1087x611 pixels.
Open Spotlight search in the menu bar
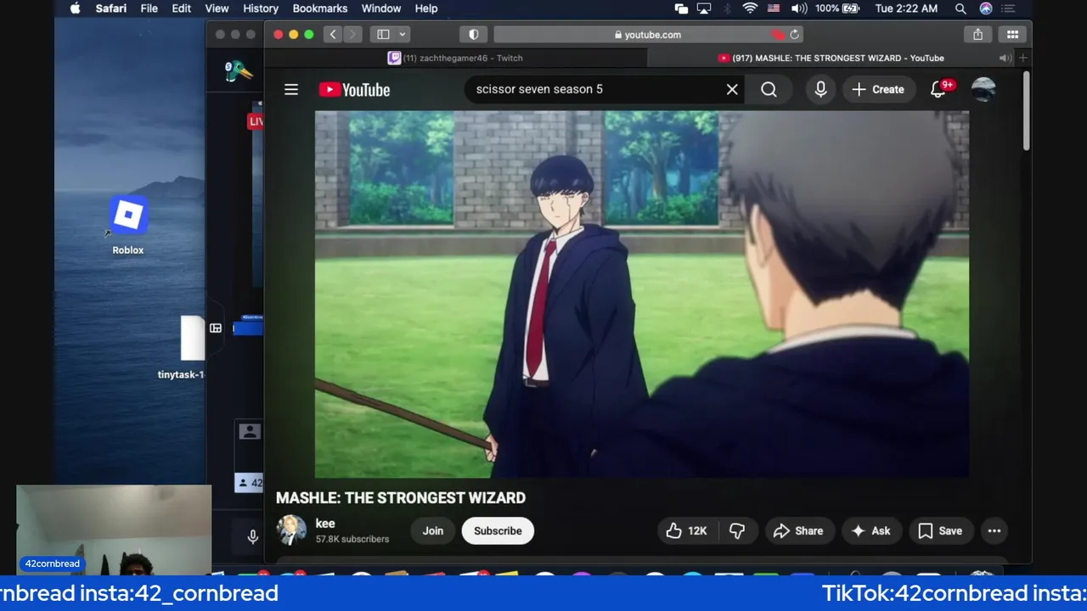[x=960, y=8]
